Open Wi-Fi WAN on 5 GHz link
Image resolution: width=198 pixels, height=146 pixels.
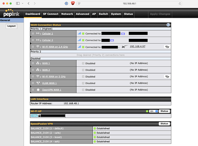(x=54, y=77)
